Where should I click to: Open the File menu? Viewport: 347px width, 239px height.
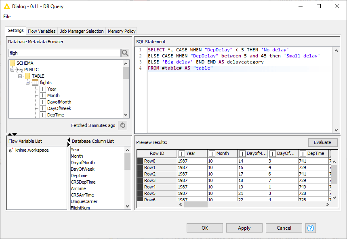coord(7,17)
